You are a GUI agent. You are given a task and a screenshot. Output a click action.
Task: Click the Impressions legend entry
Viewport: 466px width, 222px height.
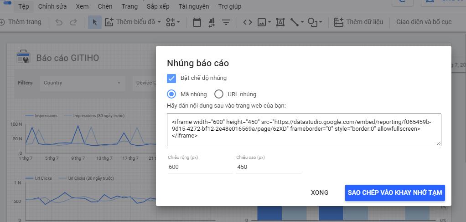point(41,116)
